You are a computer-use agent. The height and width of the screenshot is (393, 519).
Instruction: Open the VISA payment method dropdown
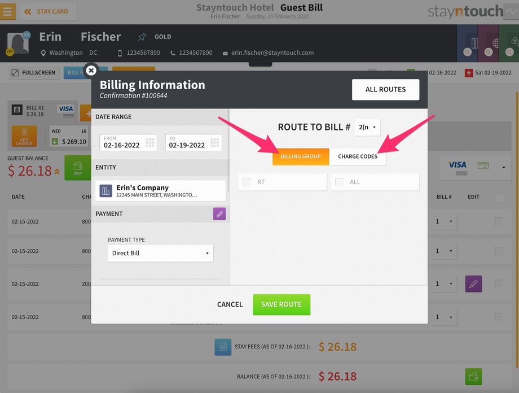(476, 167)
